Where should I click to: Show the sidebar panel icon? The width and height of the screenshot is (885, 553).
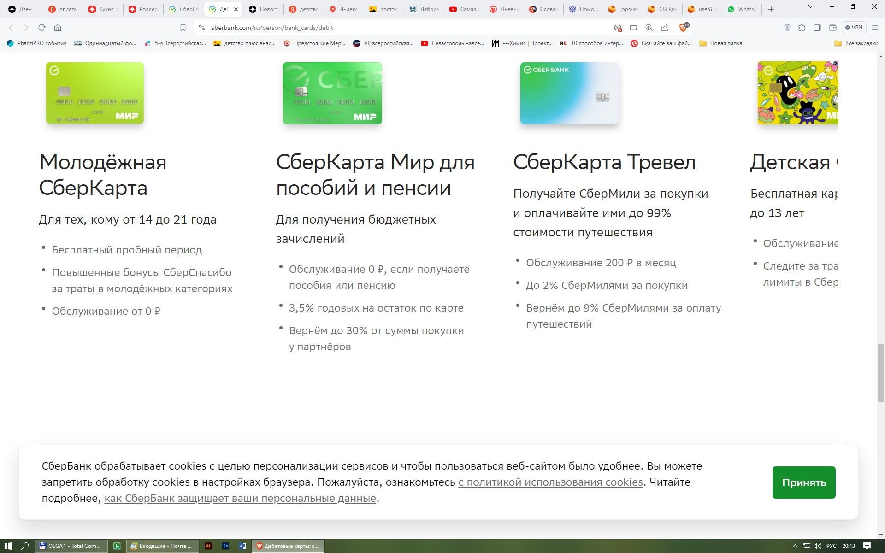pos(817,28)
